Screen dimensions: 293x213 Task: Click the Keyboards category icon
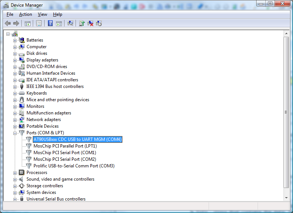tap(22, 93)
